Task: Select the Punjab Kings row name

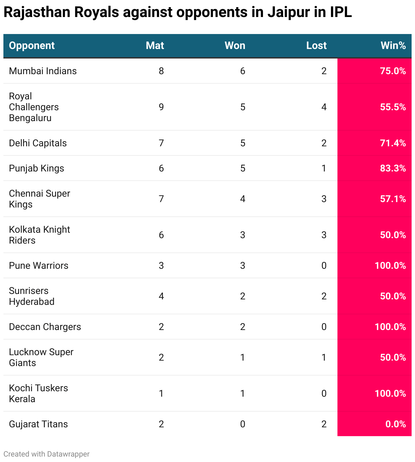Action: point(36,168)
